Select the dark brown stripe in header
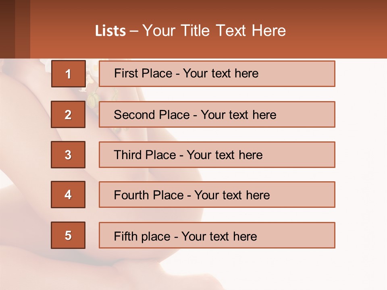387x290 pixels. click(7, 29)
